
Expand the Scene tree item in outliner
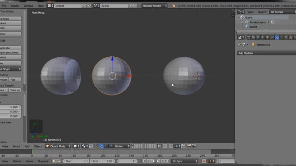pyautogui.click(x=238, y=18)
